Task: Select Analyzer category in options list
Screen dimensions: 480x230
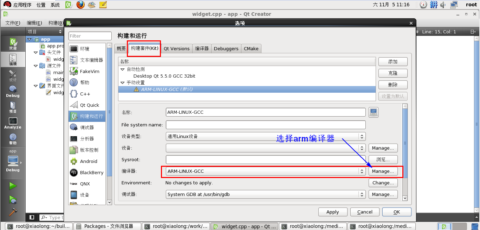Action: [87, 139]
